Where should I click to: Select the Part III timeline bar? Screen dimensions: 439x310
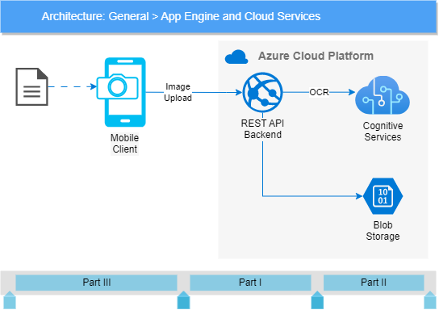(96, 283)
